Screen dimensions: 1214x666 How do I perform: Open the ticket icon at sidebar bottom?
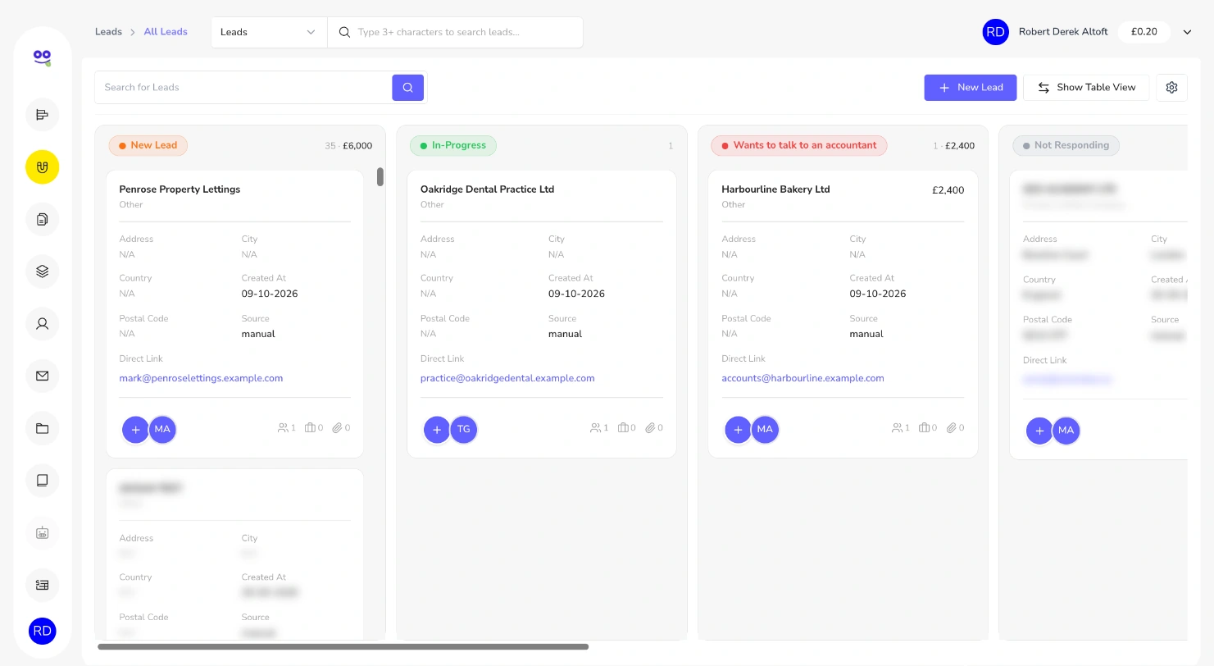43,585
